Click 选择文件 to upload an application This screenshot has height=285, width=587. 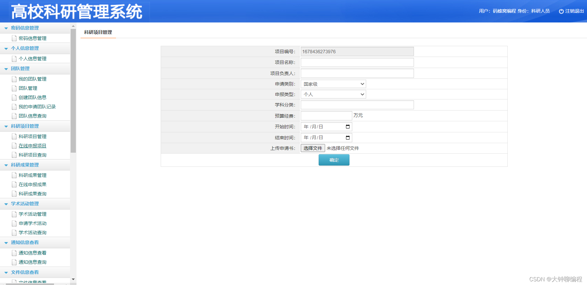(312, 148)
